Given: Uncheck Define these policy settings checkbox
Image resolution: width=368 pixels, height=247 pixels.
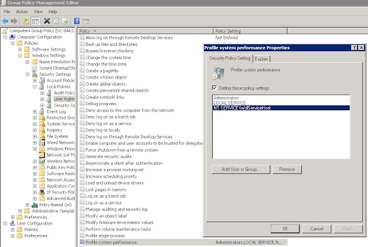Looking at the screenshot, I should 214,88.
